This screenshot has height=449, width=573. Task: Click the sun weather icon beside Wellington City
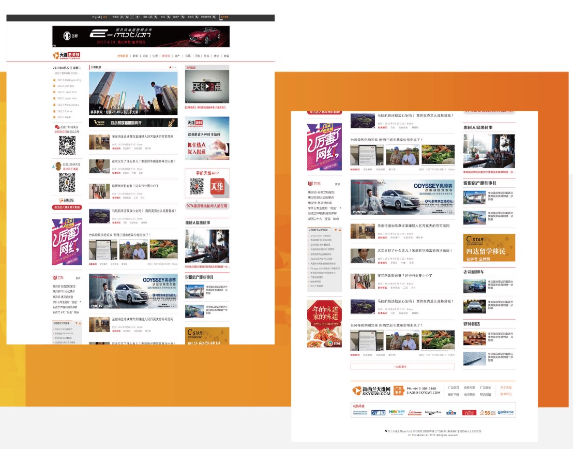click(54, 80)
